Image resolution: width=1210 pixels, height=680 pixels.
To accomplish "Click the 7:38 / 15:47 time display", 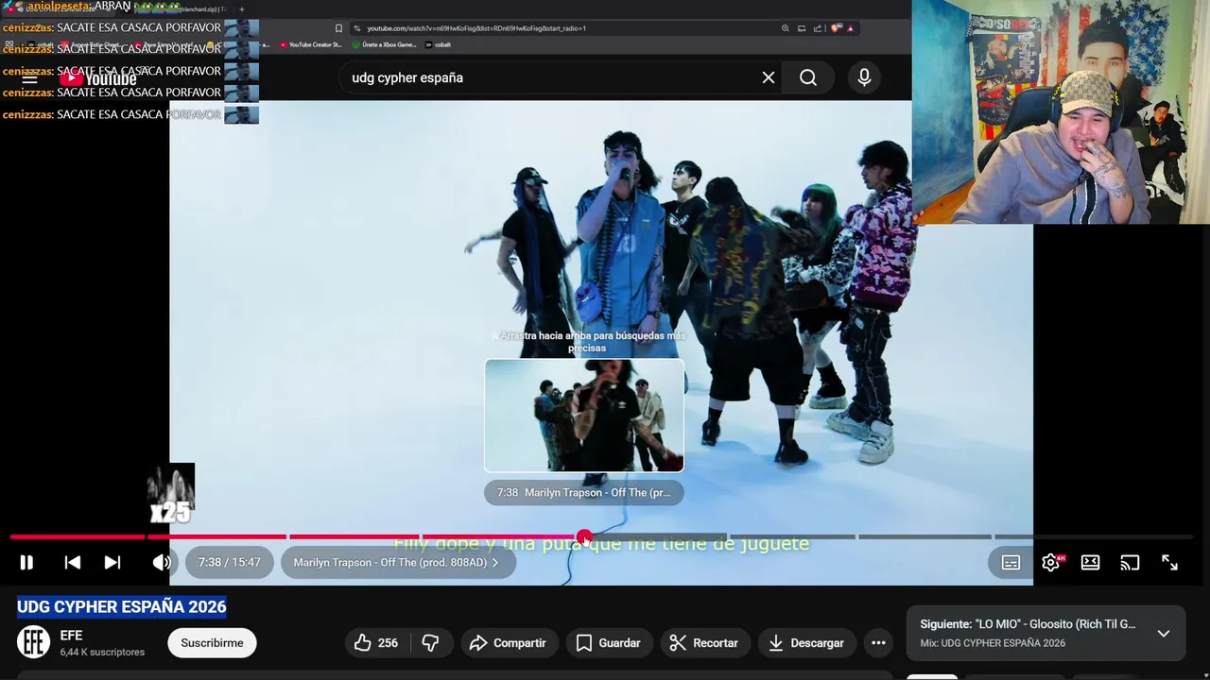I will [229, 562].
